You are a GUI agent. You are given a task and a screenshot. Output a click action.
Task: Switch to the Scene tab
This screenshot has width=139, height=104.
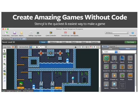pyautogui.click(x=43, y=42)
